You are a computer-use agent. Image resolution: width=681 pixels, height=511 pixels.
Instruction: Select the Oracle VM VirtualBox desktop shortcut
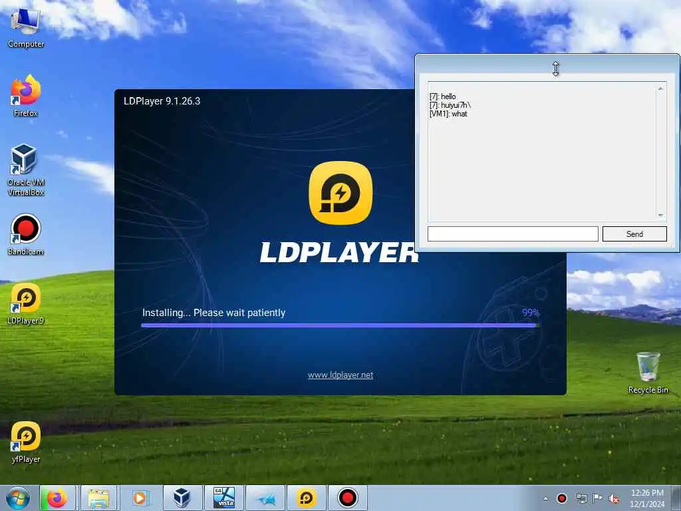point(26,170)
